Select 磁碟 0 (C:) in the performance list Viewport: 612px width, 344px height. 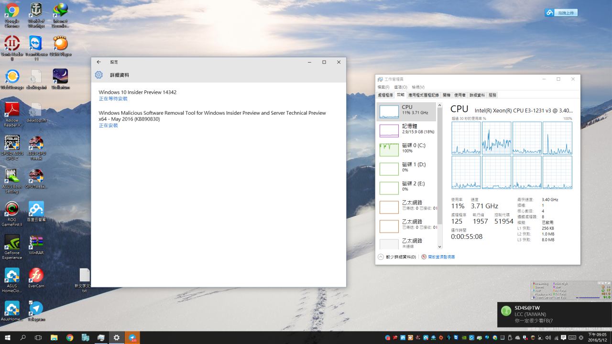coord(406,148)
